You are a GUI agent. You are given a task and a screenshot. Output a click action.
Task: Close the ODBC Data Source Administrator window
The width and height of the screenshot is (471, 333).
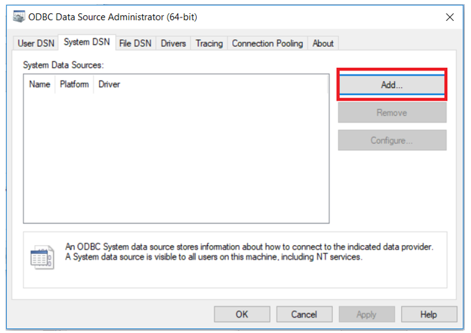coord(449,17)
